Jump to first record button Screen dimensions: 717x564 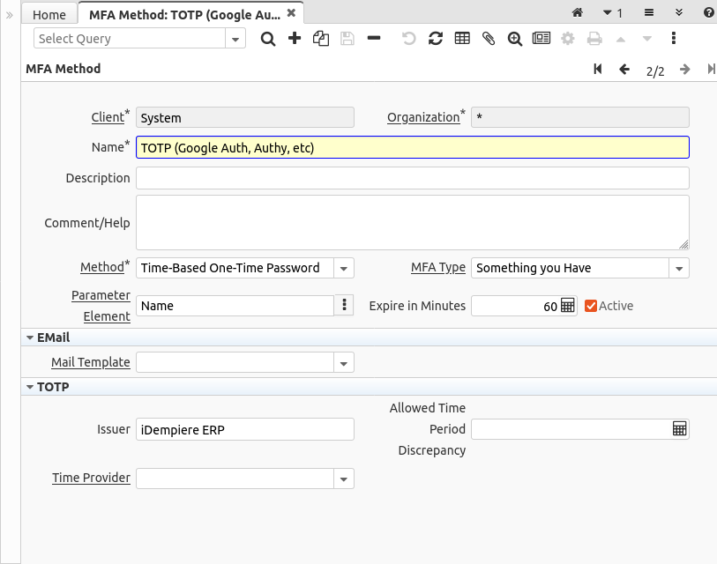pyautogui.click(x=598, y=70)
